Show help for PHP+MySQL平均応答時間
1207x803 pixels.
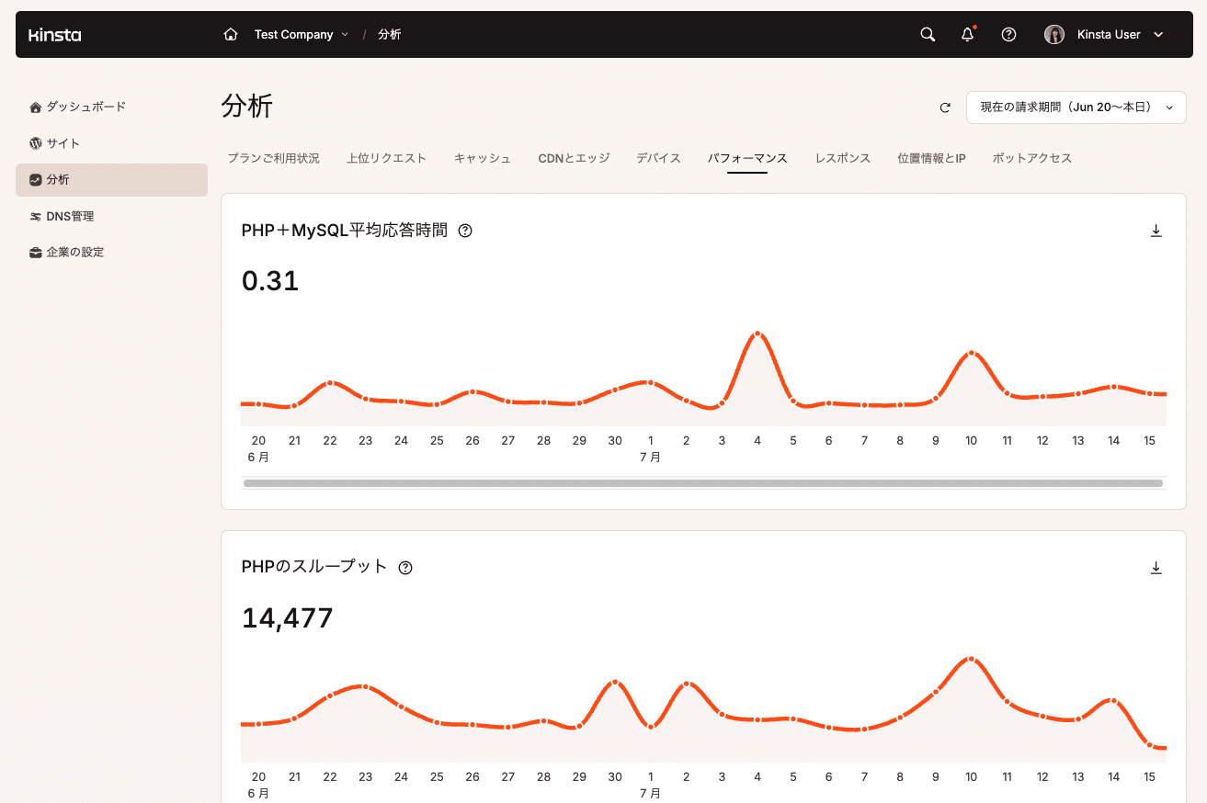pyautogui.click(x=465, y=231)
